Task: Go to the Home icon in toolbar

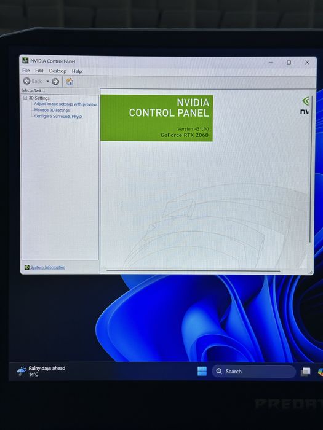Action: click(x=70, y=82)
